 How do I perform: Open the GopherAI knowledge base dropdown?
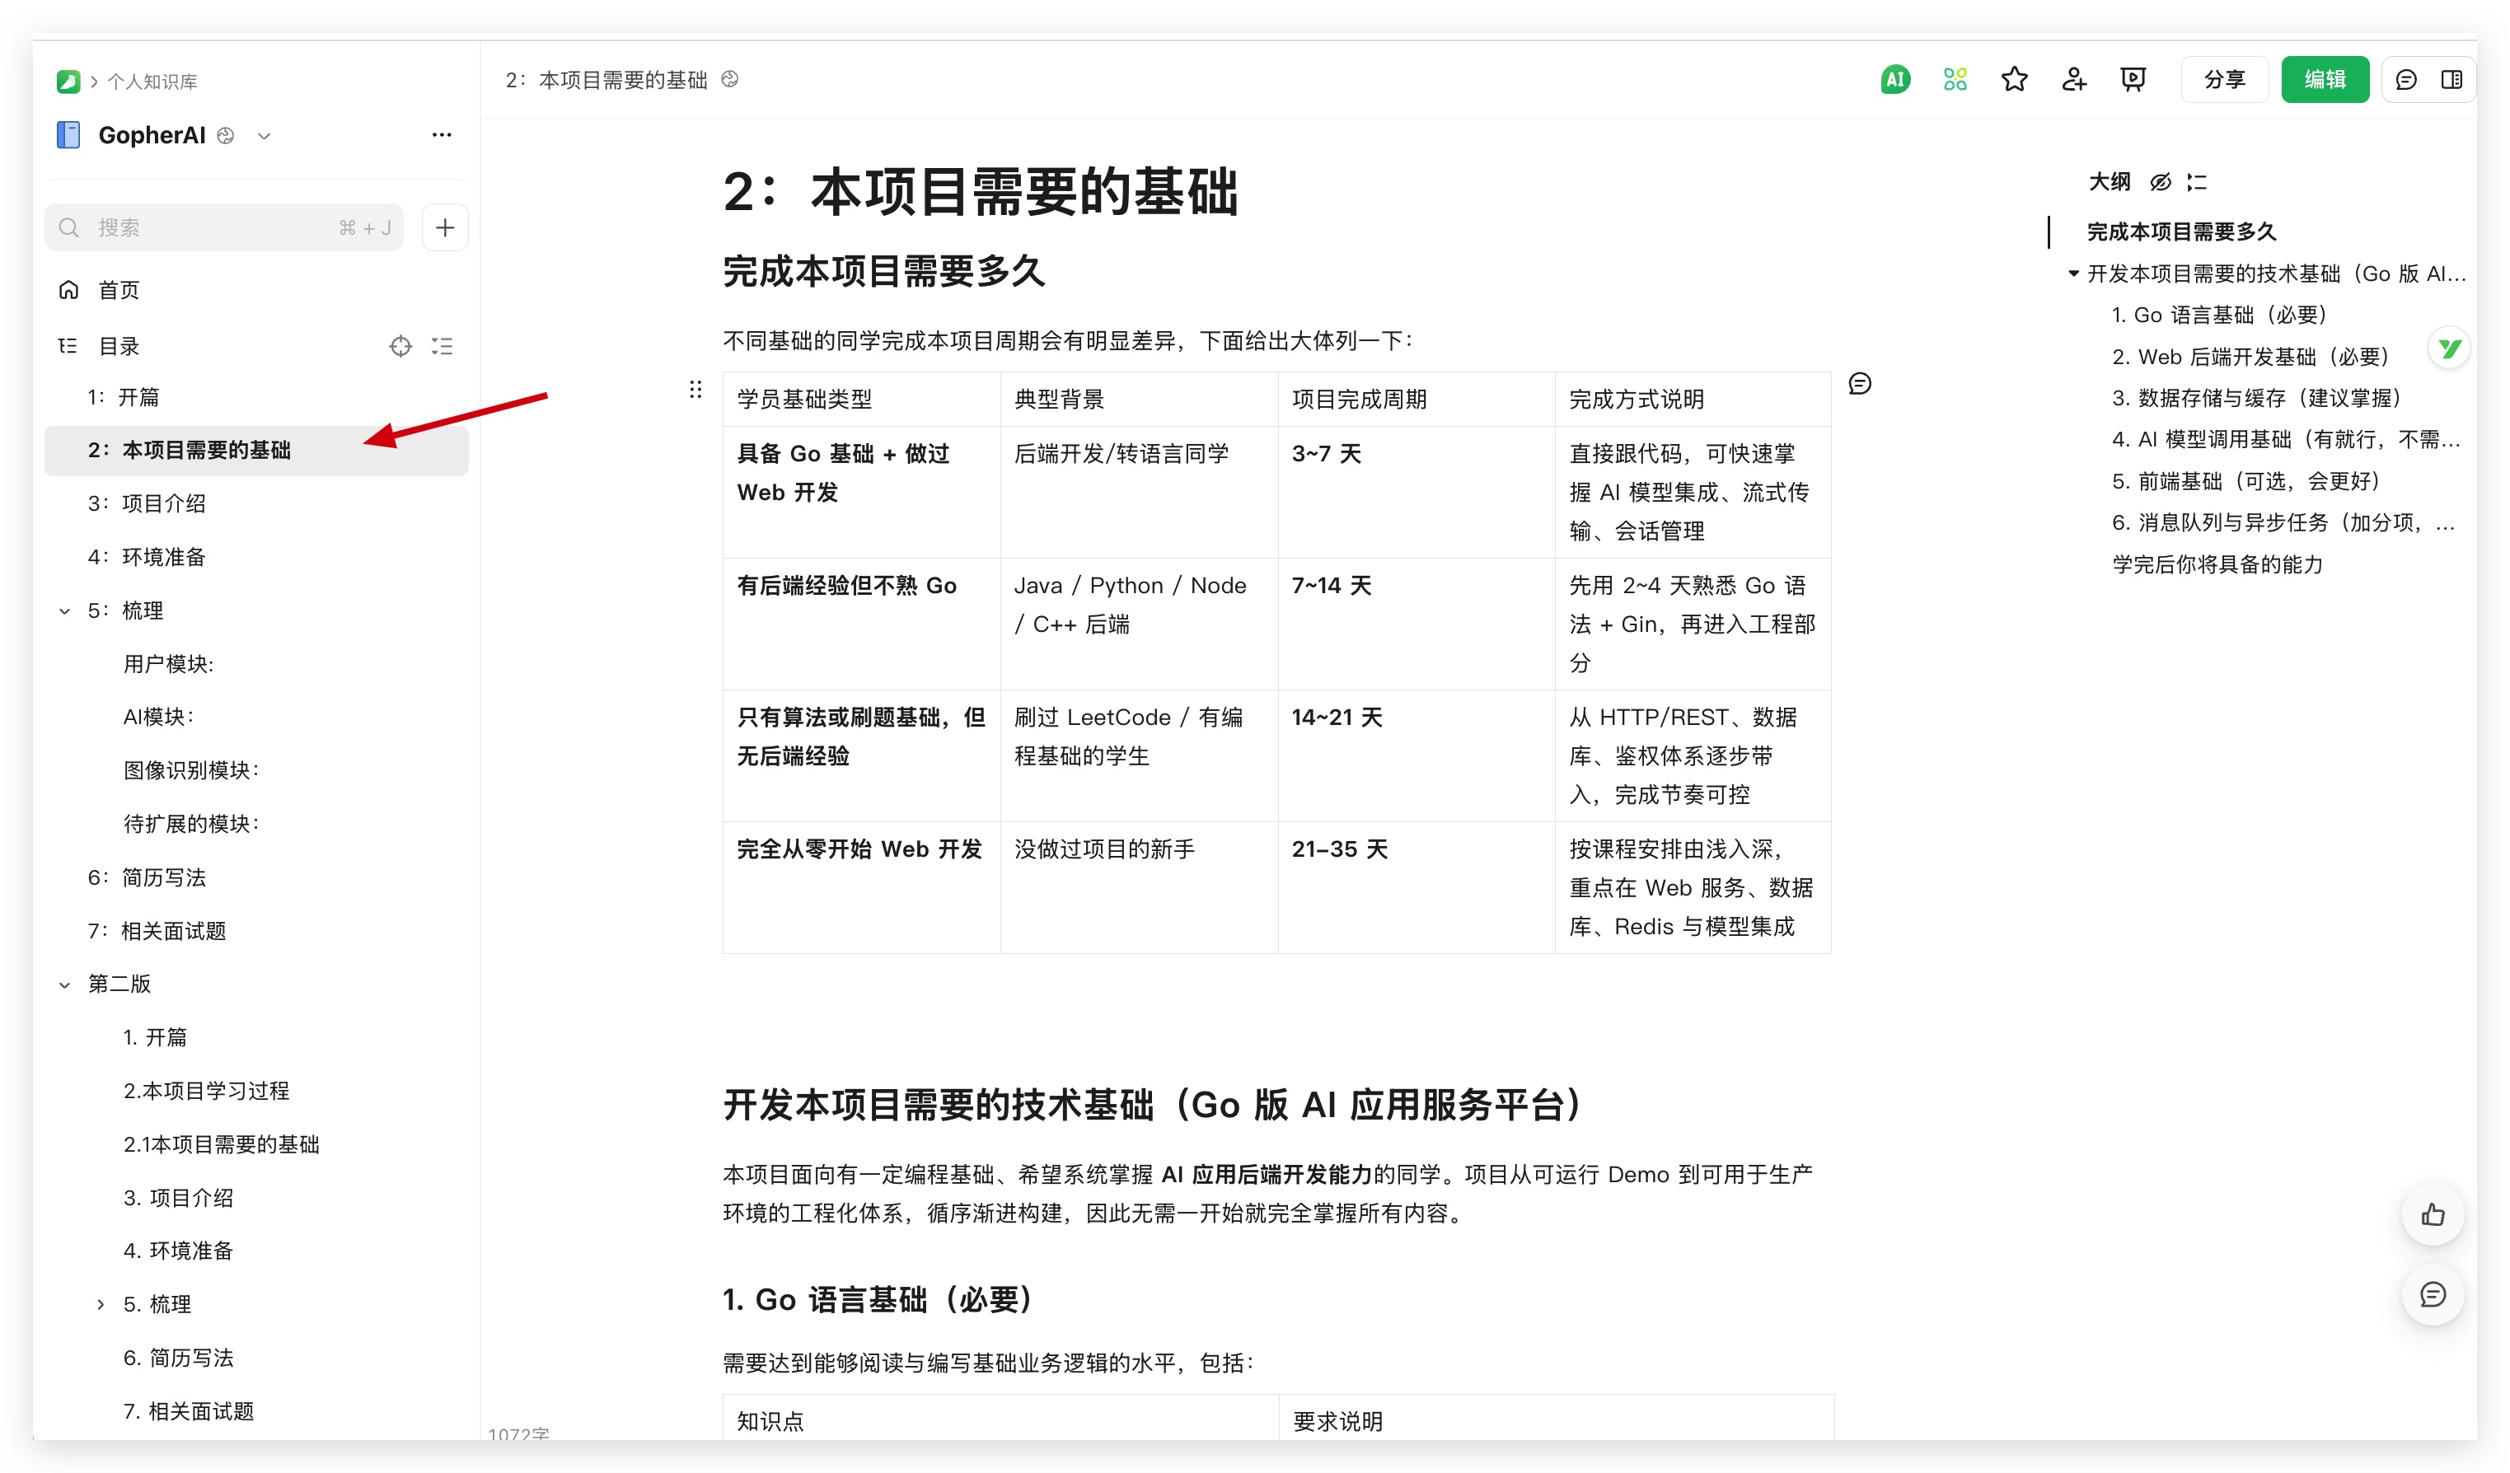click(264, 137)
